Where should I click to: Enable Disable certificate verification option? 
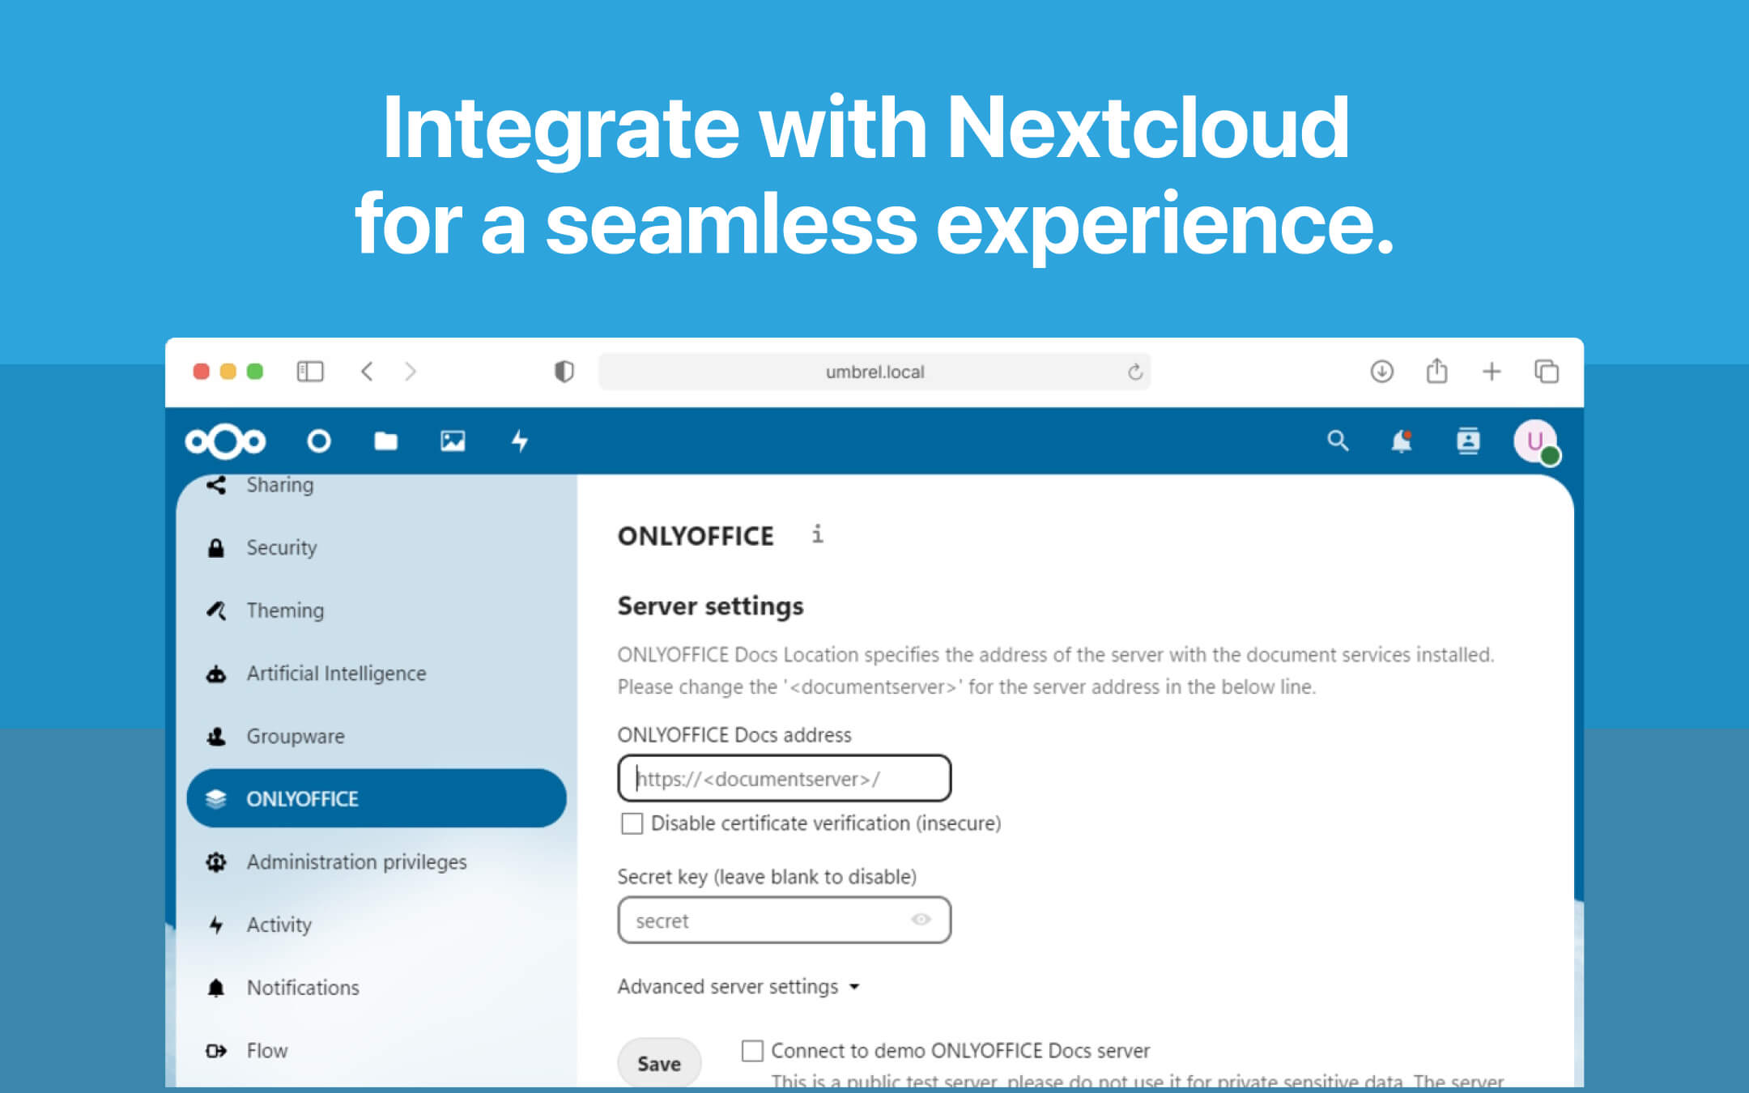click(x=631, y=823)
